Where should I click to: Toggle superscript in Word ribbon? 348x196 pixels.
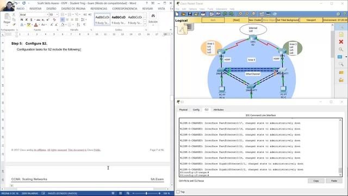pyautogui.click(x=48, y=20)
